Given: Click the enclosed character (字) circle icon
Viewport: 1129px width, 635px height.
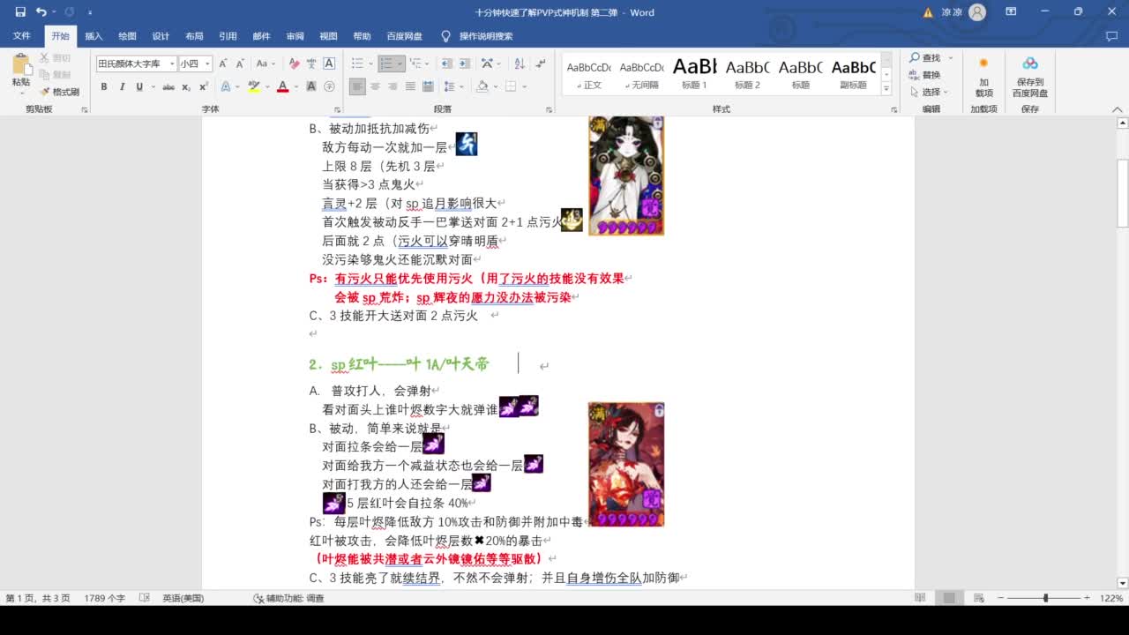Looking at the screenshot, I should tap(329, 86).
